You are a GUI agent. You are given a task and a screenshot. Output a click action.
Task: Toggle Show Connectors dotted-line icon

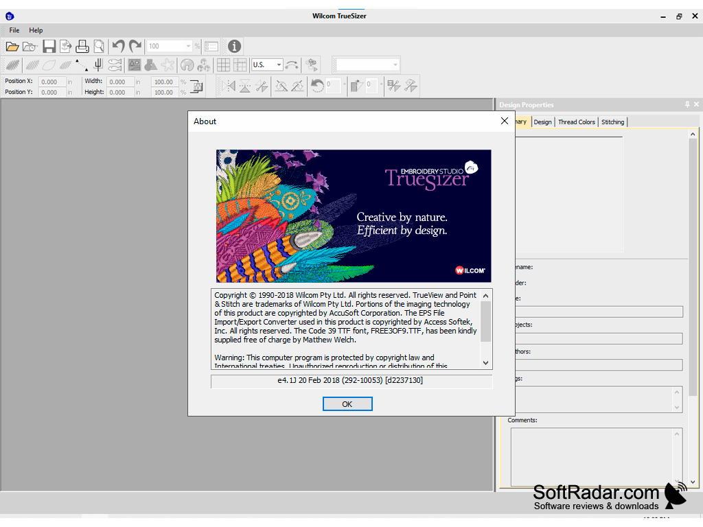(82, 65)
